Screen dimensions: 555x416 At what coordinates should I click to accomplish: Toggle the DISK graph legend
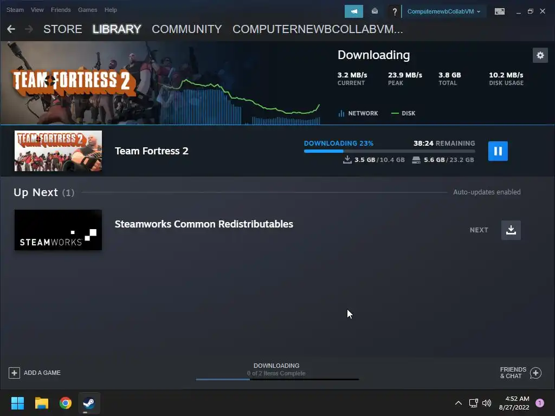(x=403, y=113)
